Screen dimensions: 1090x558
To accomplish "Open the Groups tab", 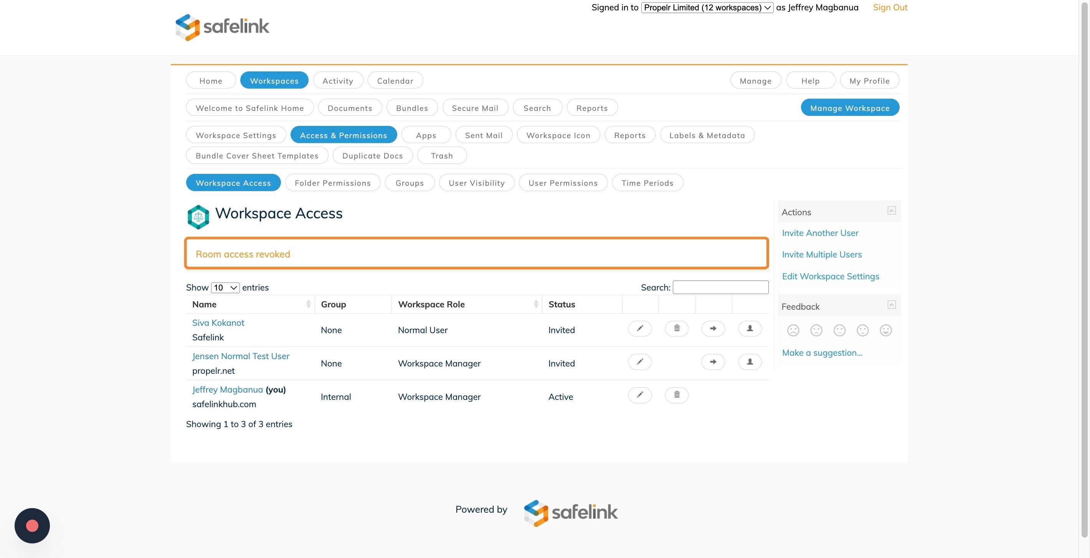I will click(409, 183).
